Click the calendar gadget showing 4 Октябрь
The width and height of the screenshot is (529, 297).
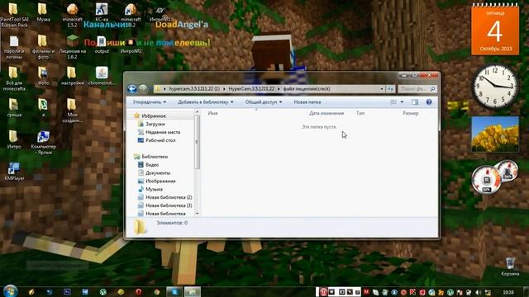pyautogui.click(x=495, y=30)
